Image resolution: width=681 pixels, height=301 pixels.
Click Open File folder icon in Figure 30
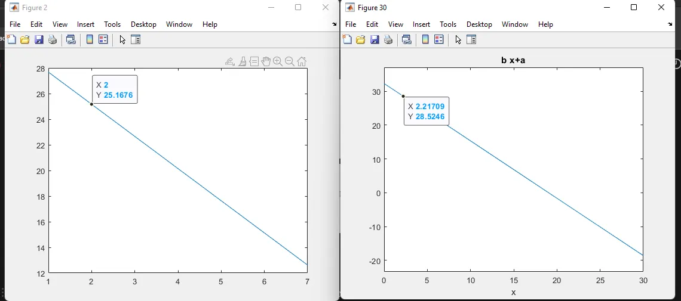[361, 40]
